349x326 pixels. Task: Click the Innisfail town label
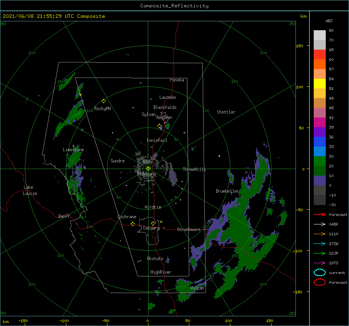(x=157, y=140)
